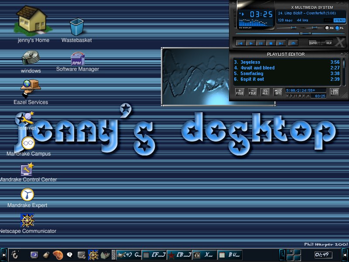This screenshot has width=349, height=262.
Task: Click the eject button to open file
Action: 293,43
